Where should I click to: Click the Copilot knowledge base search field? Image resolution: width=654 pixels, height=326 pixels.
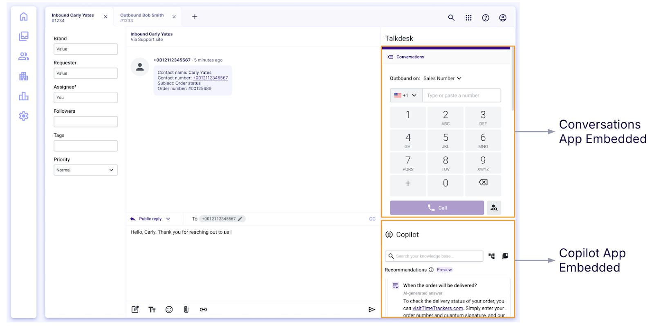(x=434, y=256)
